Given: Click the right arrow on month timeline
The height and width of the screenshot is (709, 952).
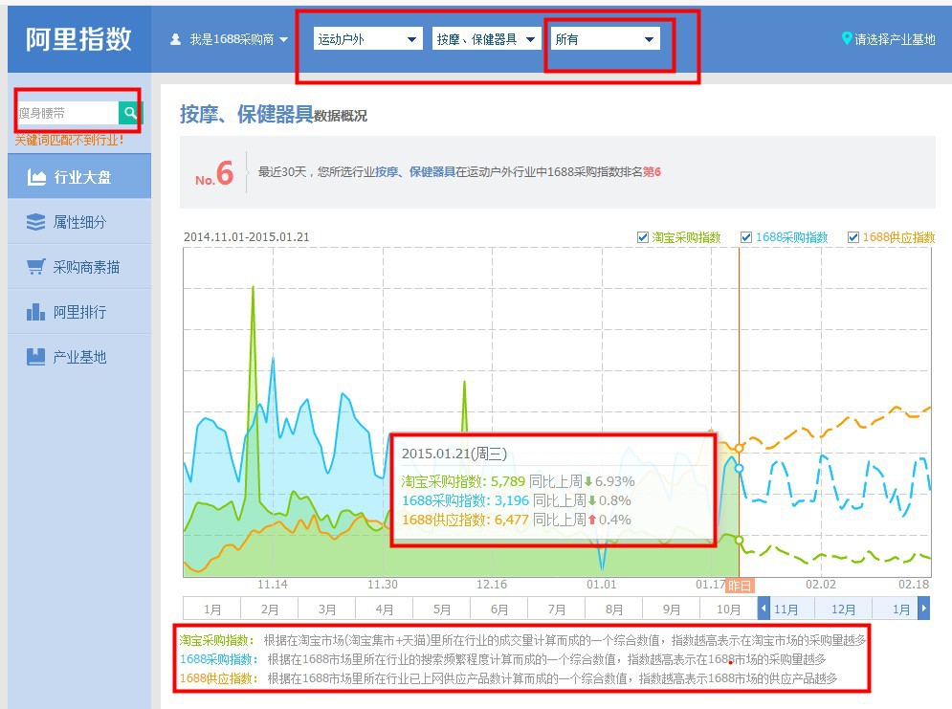Looking at the screenshot, I should [923, 609].
